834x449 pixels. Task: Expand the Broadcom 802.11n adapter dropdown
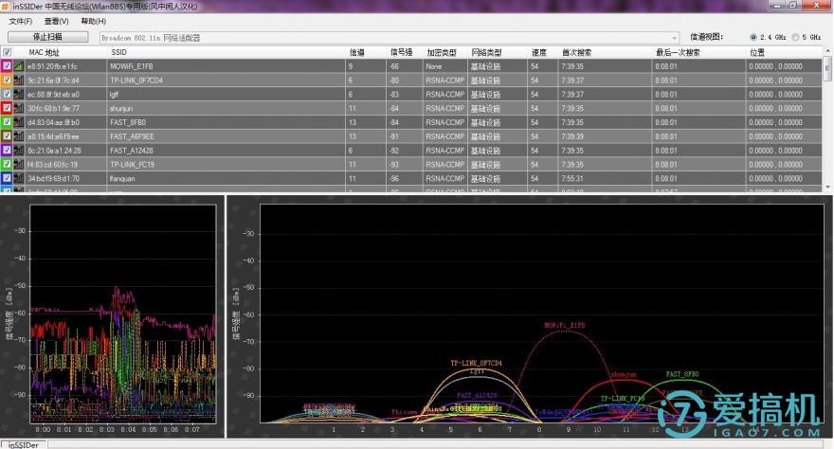pos(675,38)
